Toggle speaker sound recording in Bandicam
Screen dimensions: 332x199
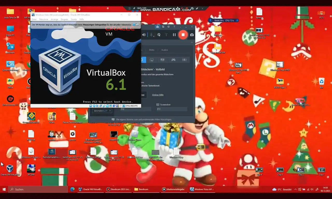(144, 35)
